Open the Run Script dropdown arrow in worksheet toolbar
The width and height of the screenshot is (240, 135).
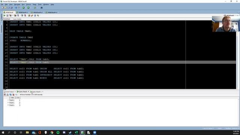tap(13, 16)
